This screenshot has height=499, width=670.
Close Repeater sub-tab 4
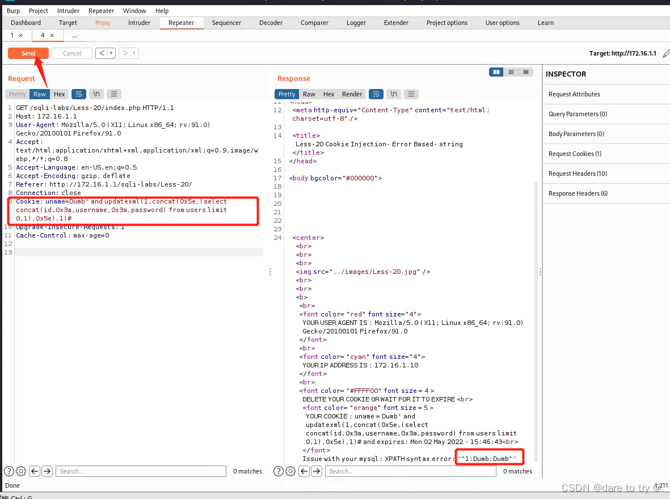tap(52, 36)
